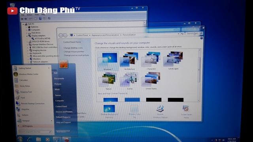The image size is (253, 142).
Task: Apply the Landscapes theme
Action: 173,60
